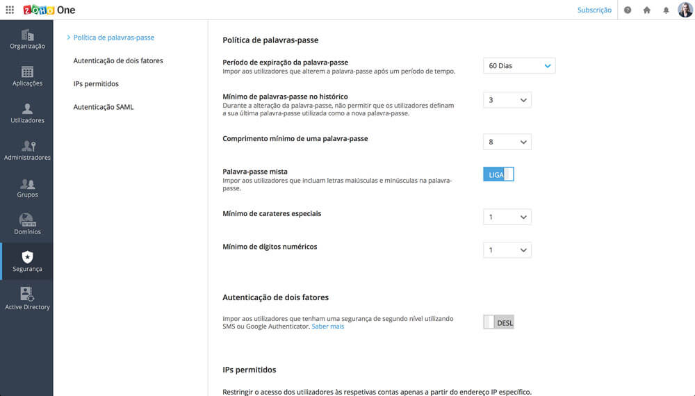Go to home via house icon
The width and height of the screenshot is (695, 396).
click(646, 10)
